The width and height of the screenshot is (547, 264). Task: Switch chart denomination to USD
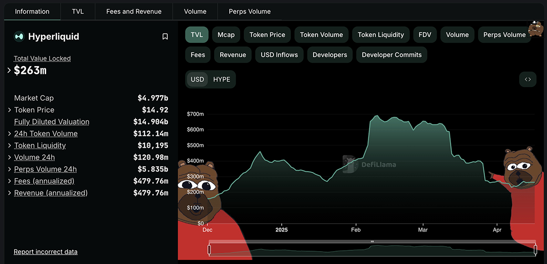coord(197,79)
